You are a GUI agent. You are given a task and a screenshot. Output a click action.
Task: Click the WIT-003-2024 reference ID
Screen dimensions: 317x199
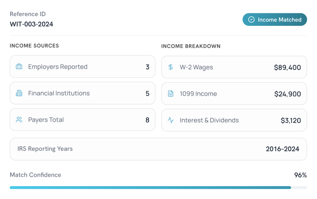tap(31, 24)
